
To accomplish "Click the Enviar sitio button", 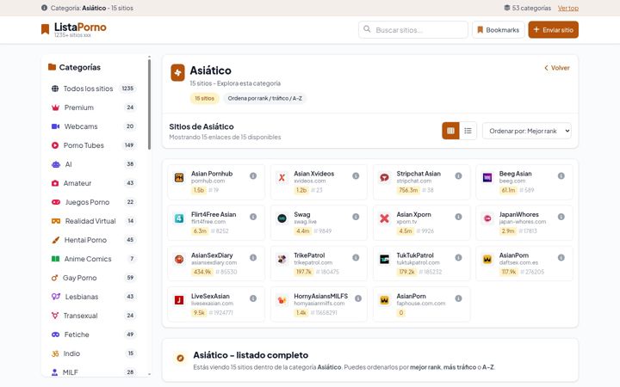I will pyautogui.click(x=553, y=29).
